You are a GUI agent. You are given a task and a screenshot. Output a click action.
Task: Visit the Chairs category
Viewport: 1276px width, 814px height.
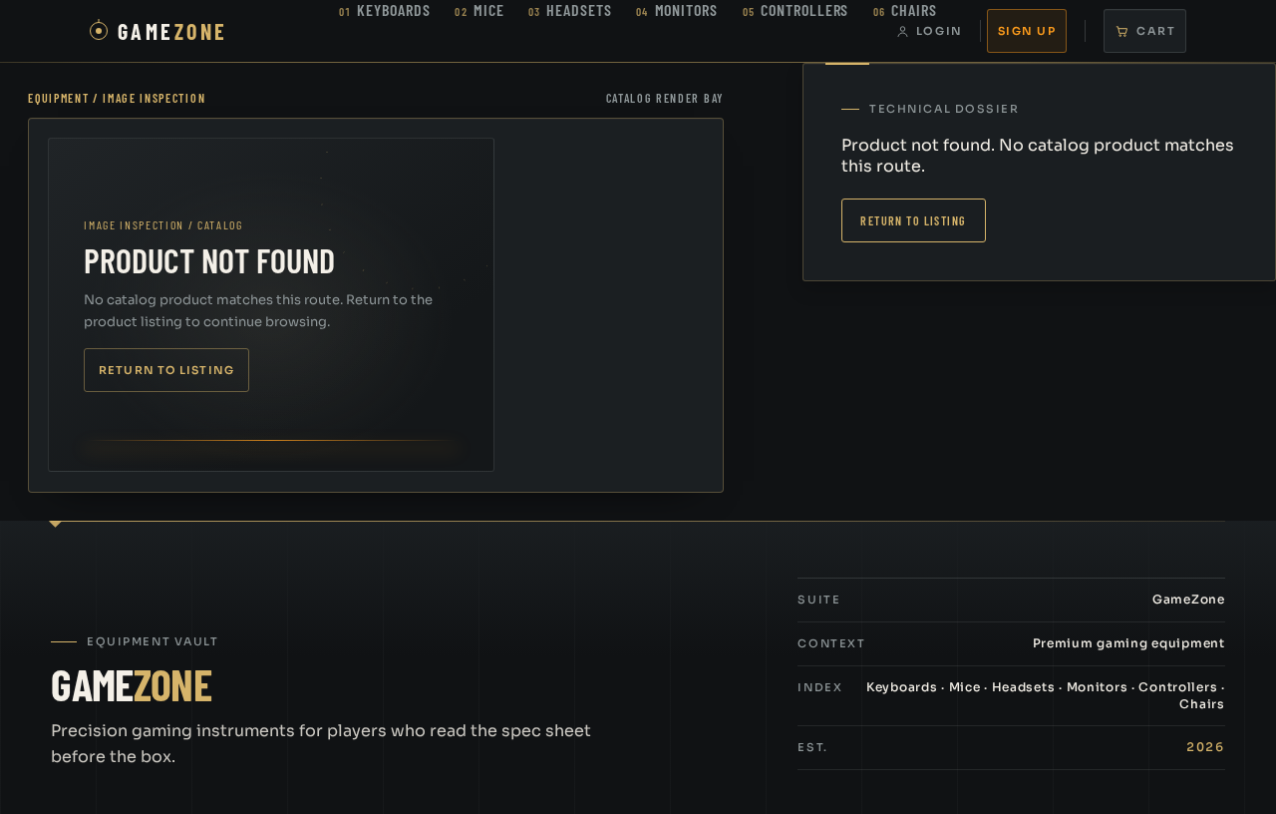point(905,11)
